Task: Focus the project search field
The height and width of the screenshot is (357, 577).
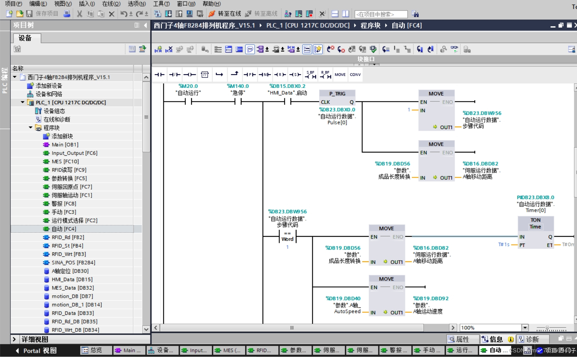Action: coord(381,14)
